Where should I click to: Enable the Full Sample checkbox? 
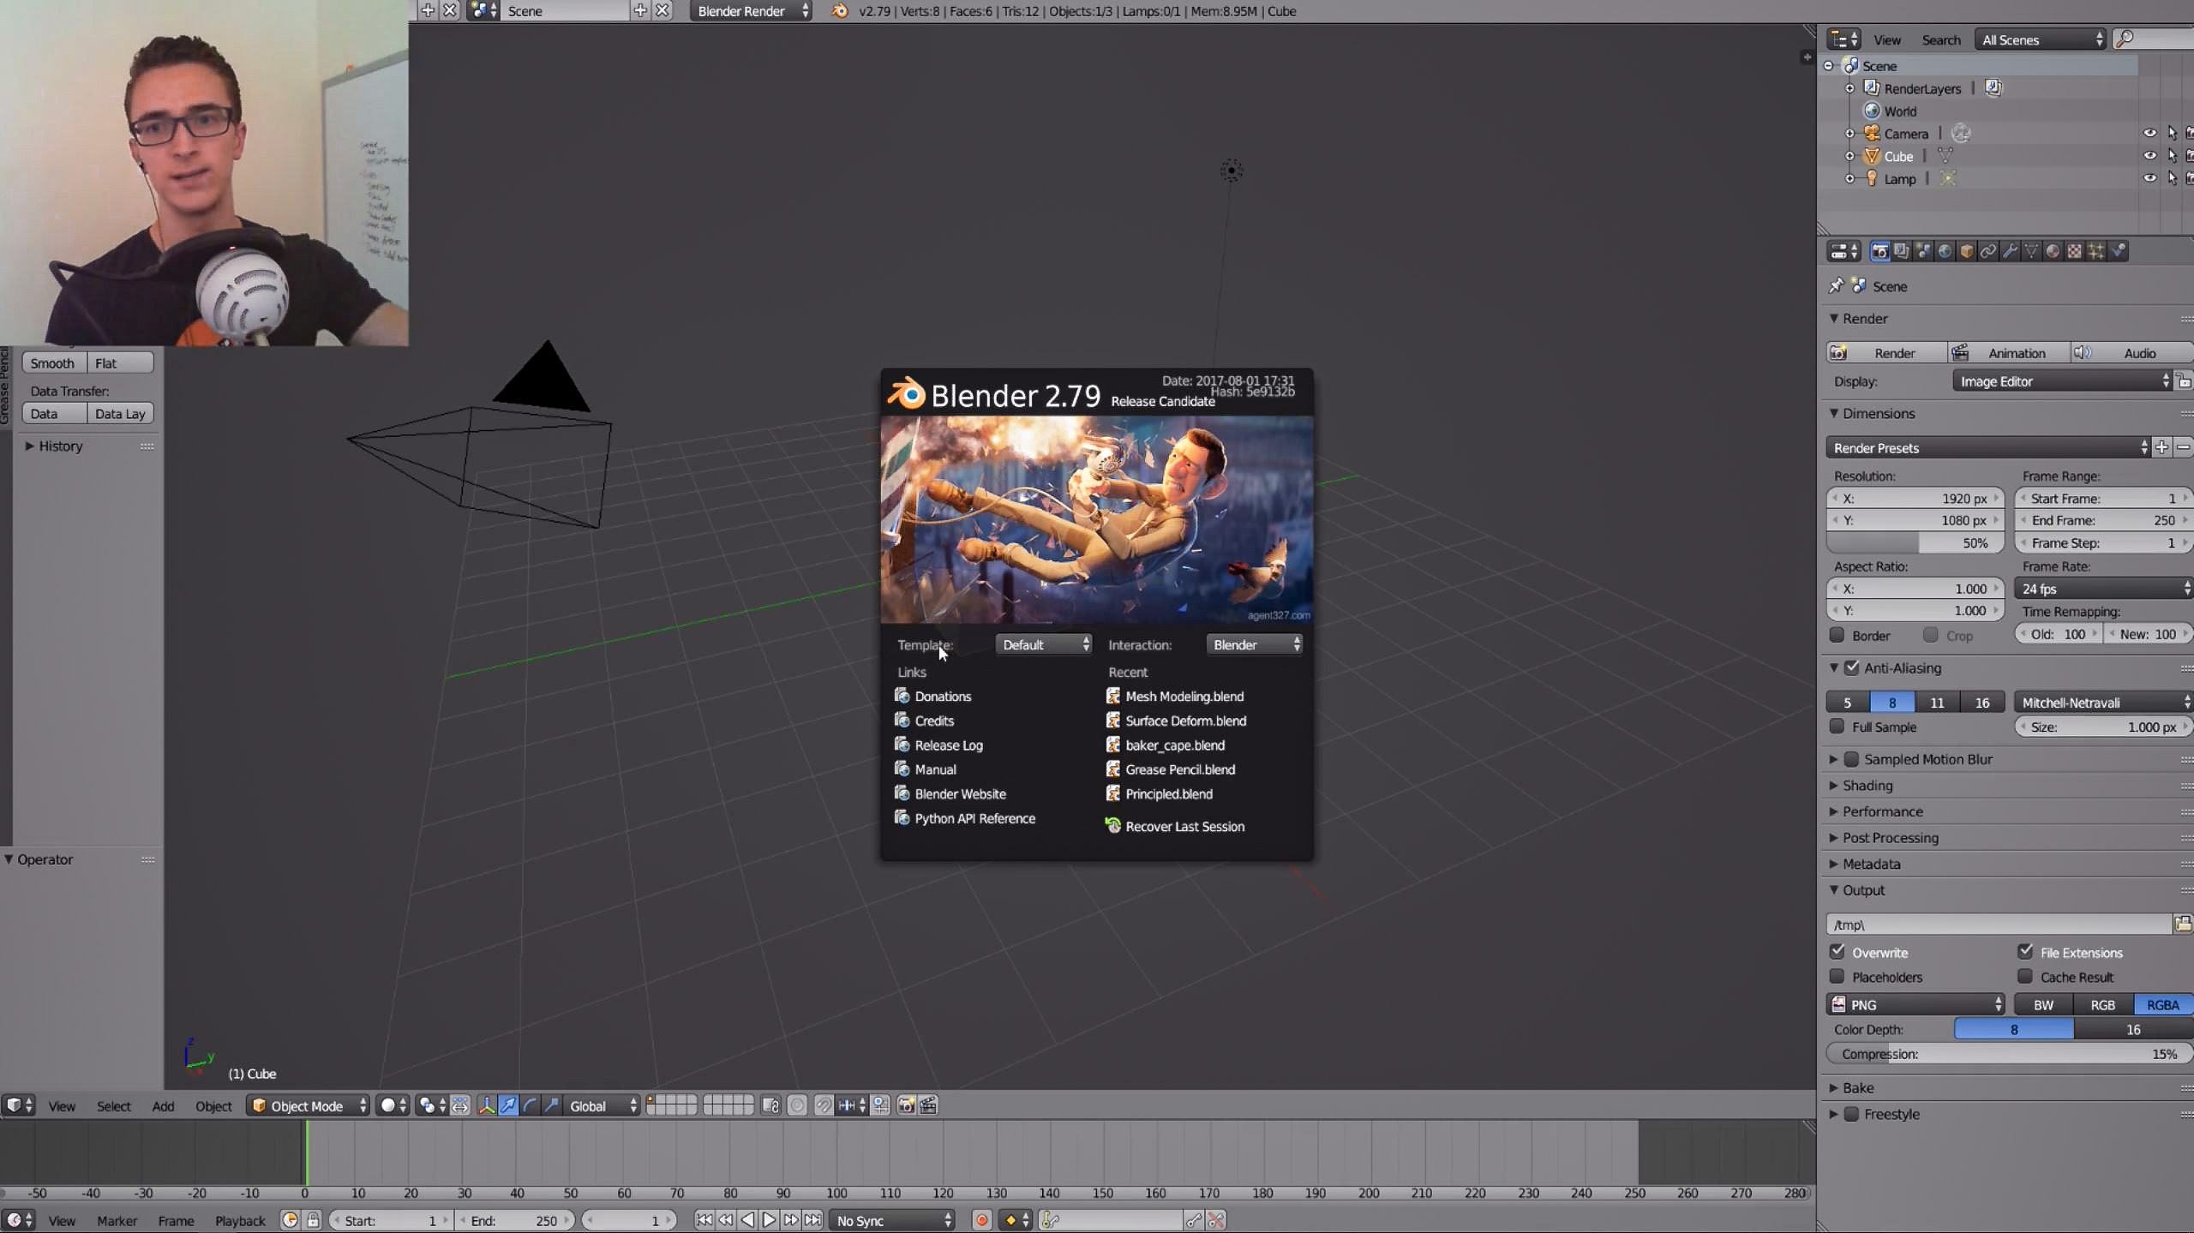coord(1837,727)
